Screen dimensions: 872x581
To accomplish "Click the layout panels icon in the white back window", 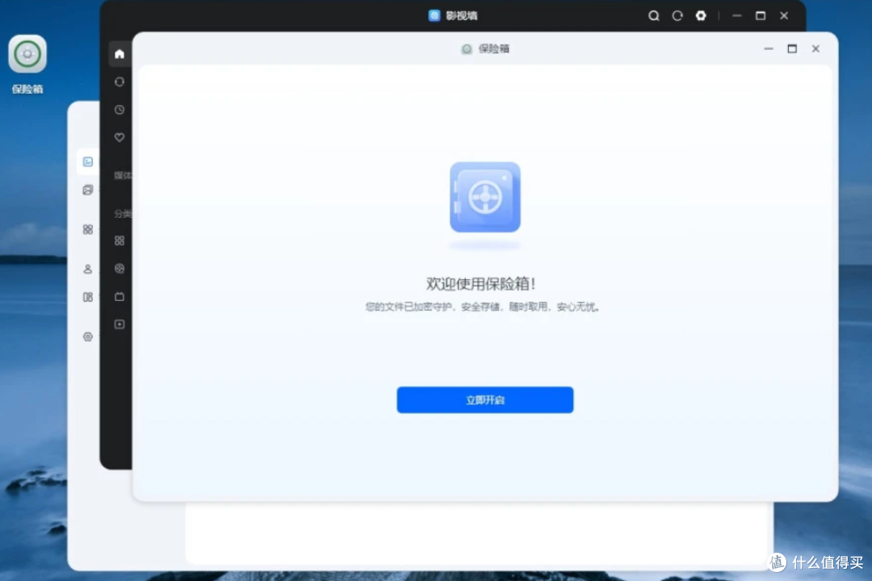I will [88, 298].
